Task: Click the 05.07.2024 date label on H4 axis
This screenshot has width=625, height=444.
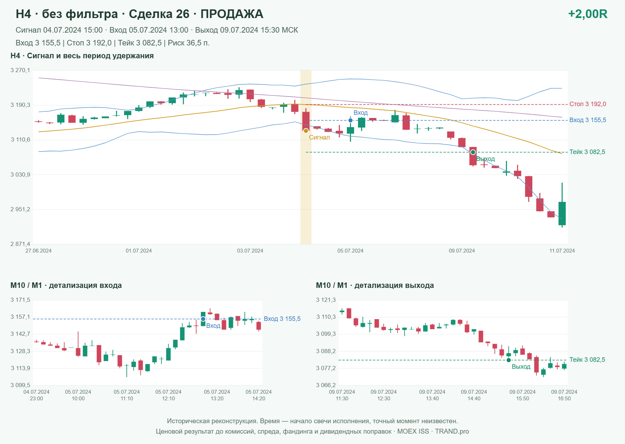Action: [350, 251]
